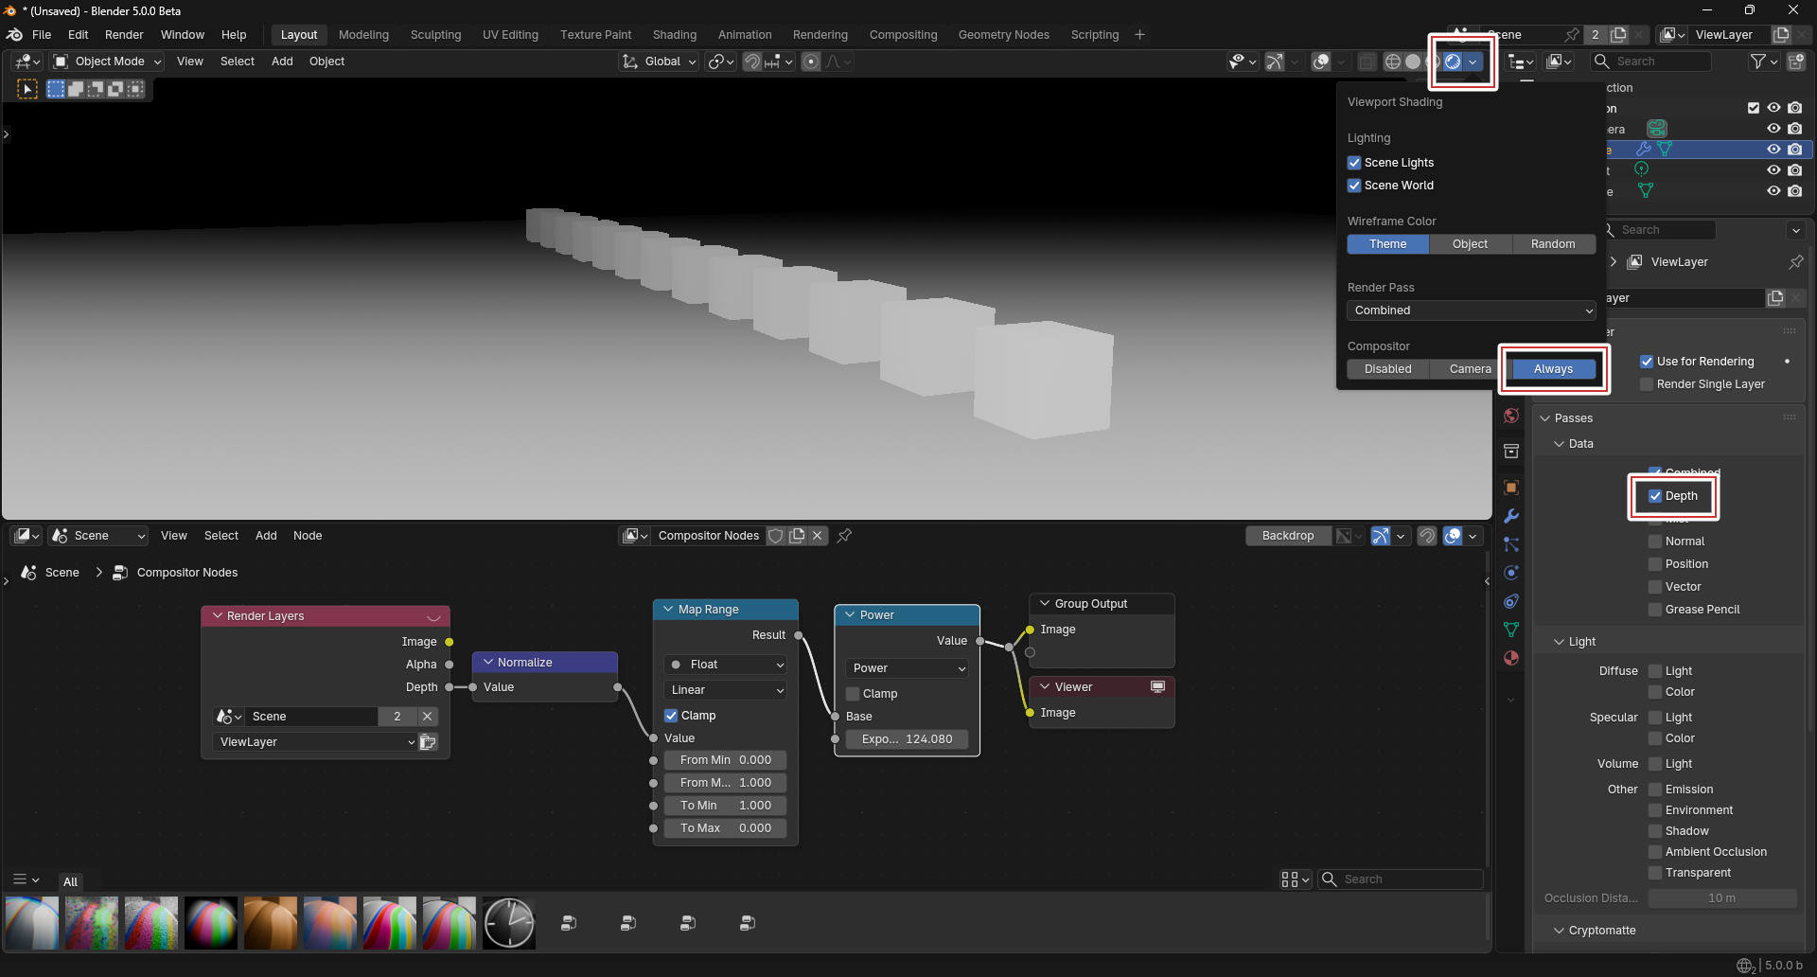Add a new collection in outliner
1817x977 pixels.
pos(1796,62)
